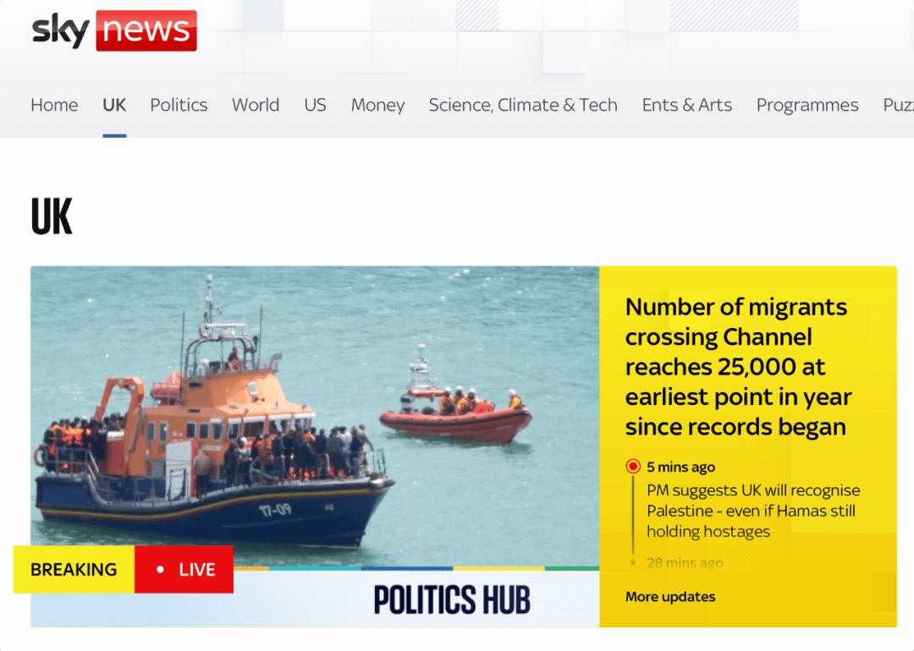Click the Sky News logo
Viewport: 914px width, 651px height.
click(x=114, y=31)
